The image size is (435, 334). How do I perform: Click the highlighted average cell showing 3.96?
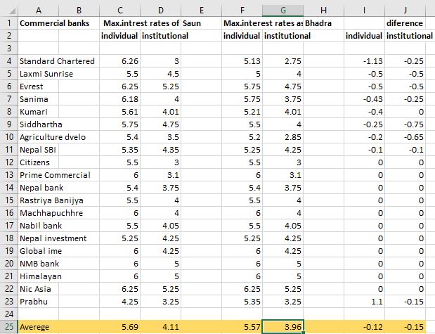click(x=283, y=326)
